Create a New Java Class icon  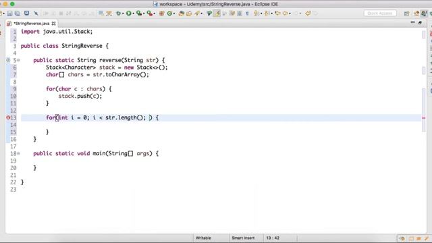point(169,13)
